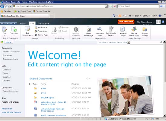This screenshot has height=121, width=166.
Task: Open Versions in Manage group
Action: [41, 27]
